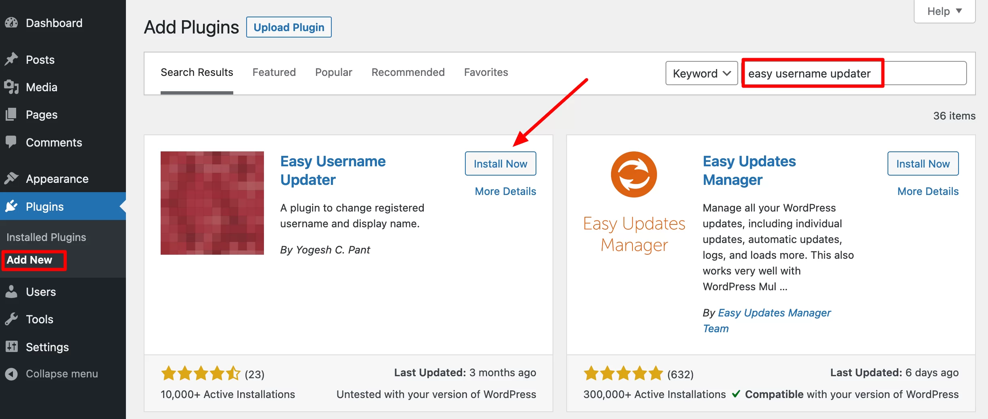
Task: Click the Tools wrench icon
Action: pyautogui.click(x=11, y=319)
